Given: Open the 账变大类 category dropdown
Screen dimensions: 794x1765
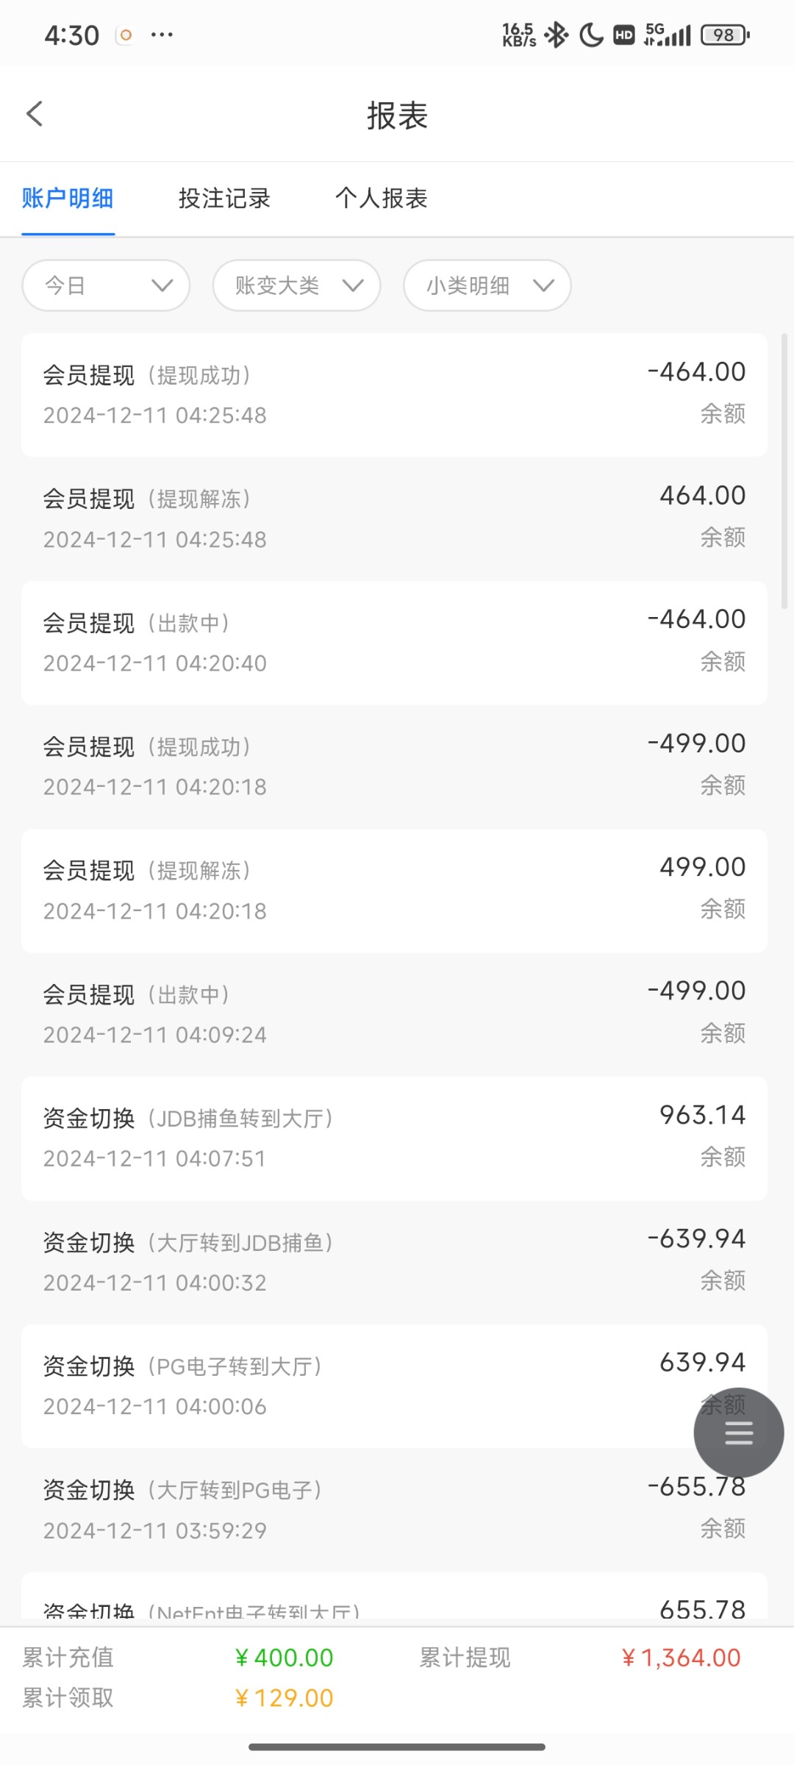Looking at the screenshot, I should tap(296, 285).
